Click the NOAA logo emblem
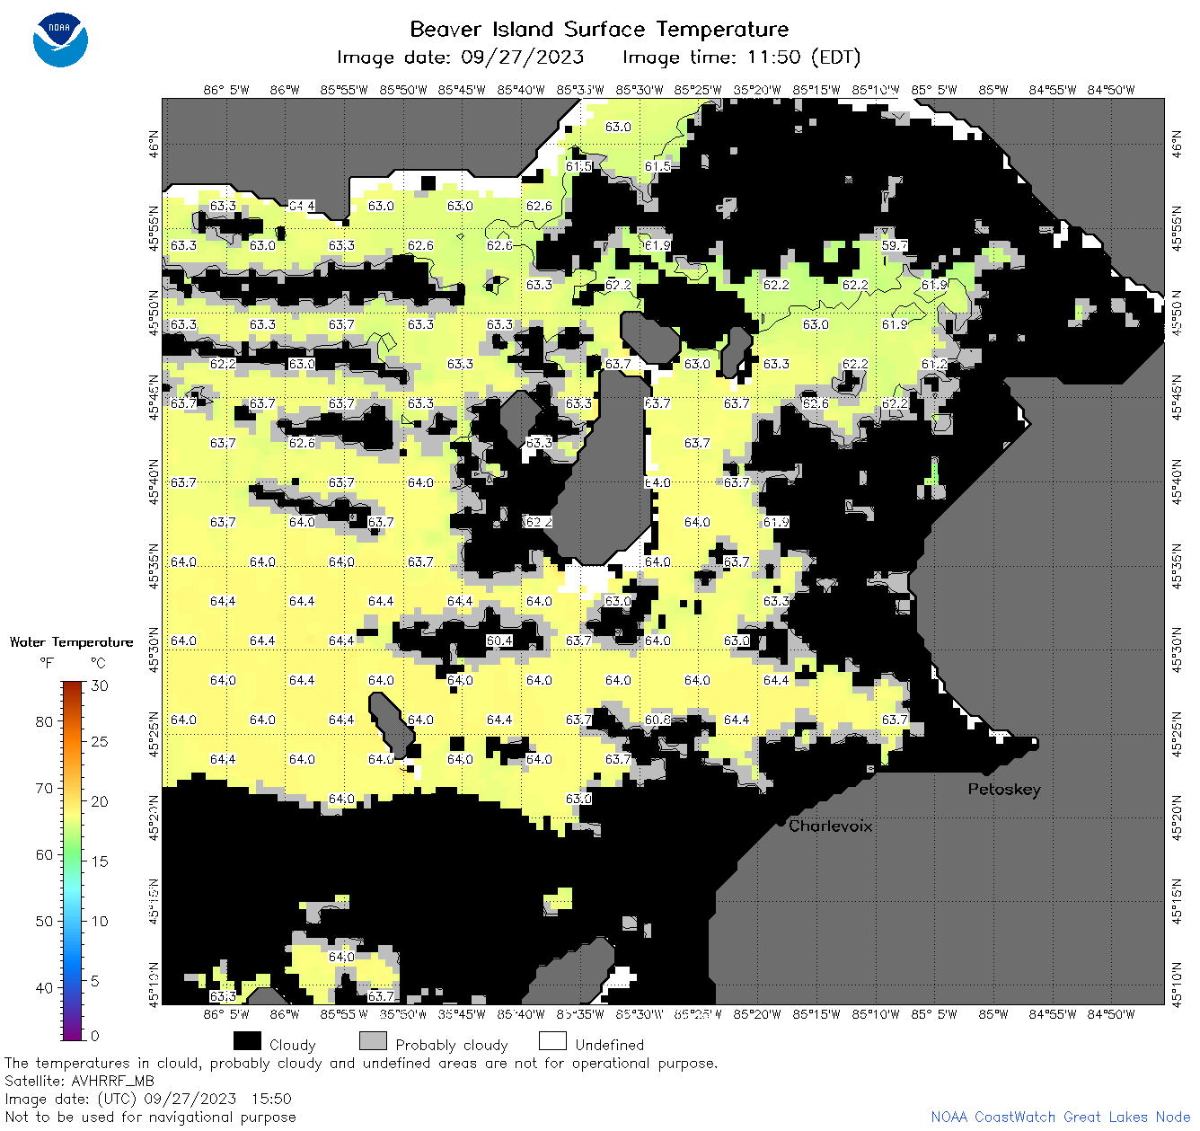The height and width of the screenshot is (1131, 1200). point(60,40)
